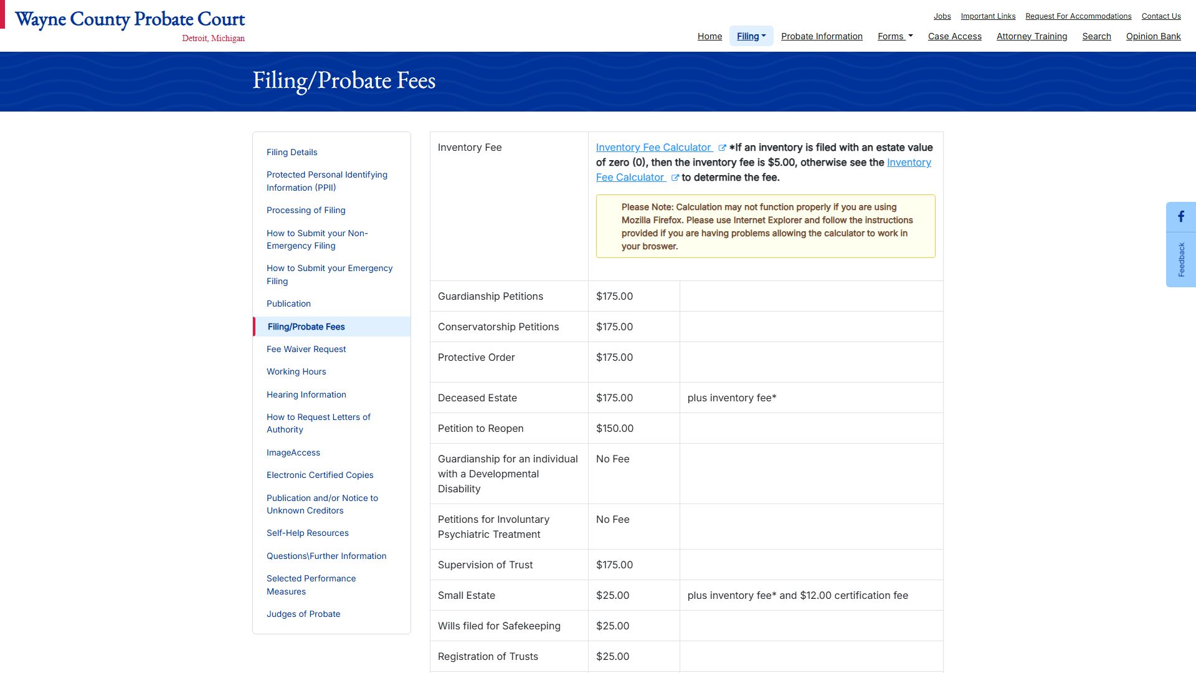Go to the Home menu item

coord(710,36)
